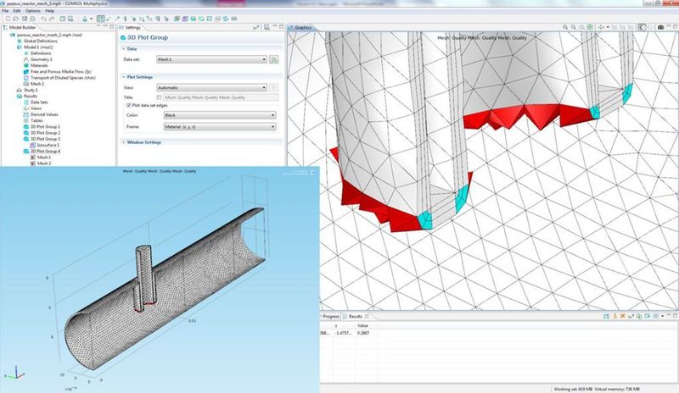The width and height of the screenshot is (679, 393).
Task: Uncheck Plot data set edges checkbox
Action: tap(128, 104)
